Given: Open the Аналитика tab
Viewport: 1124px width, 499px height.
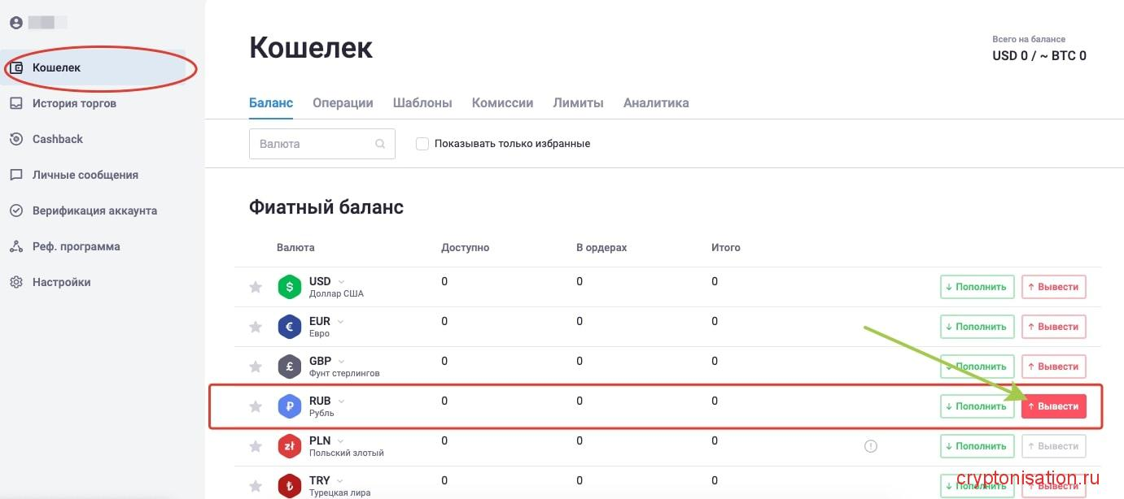Looking at the screenshot, I should tap(656, 102).
